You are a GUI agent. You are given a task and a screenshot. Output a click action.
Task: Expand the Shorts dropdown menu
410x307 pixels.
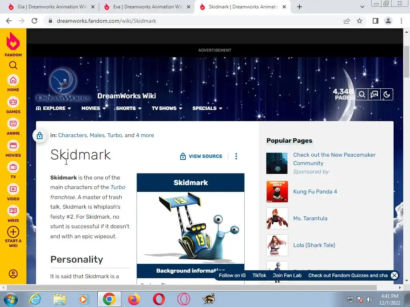pos(129,108)
